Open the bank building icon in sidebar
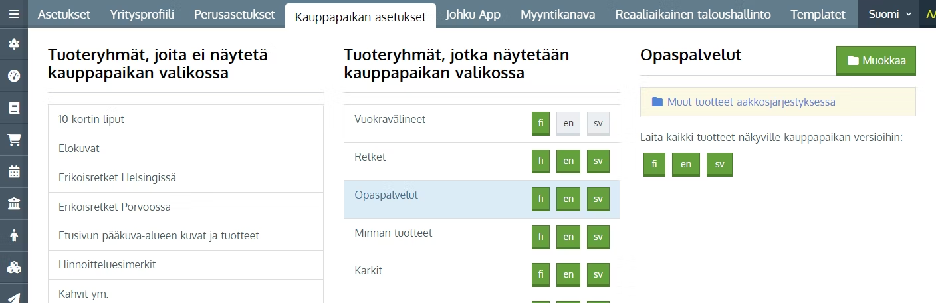This screenshot has width=936, height=303. click(13, 203)
